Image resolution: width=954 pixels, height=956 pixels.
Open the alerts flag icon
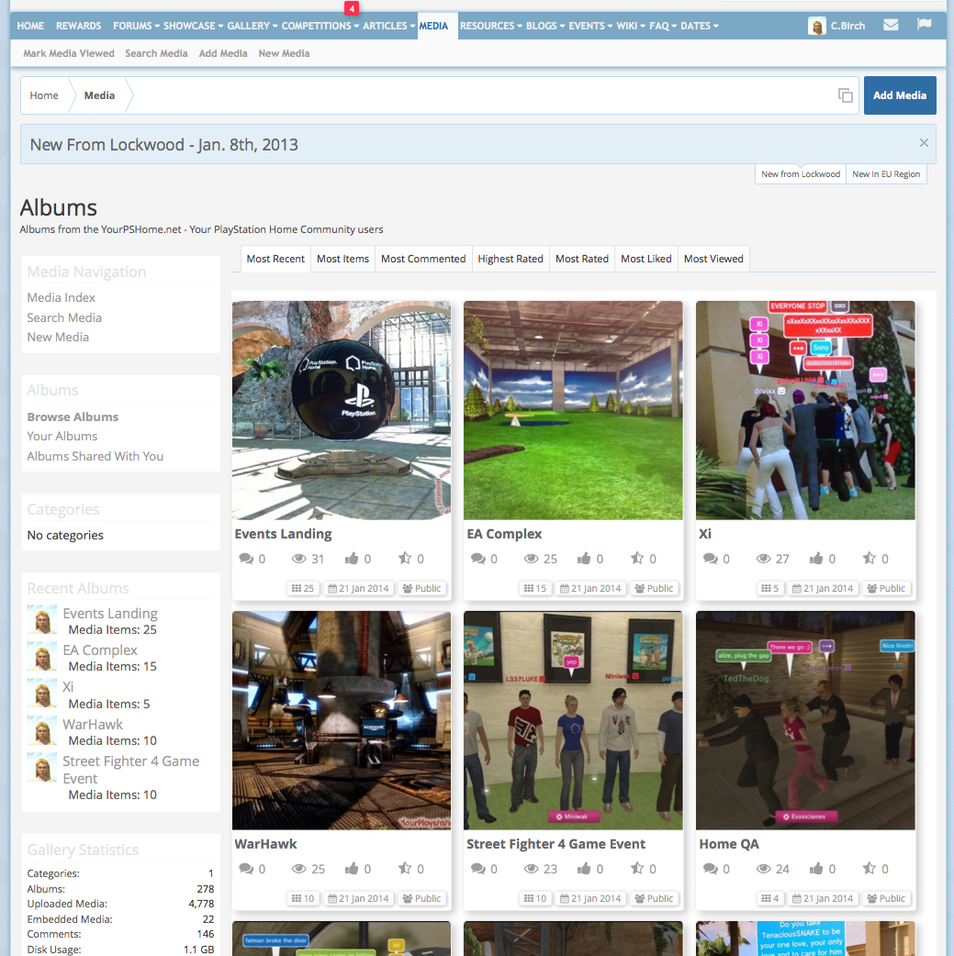(924, 25)
